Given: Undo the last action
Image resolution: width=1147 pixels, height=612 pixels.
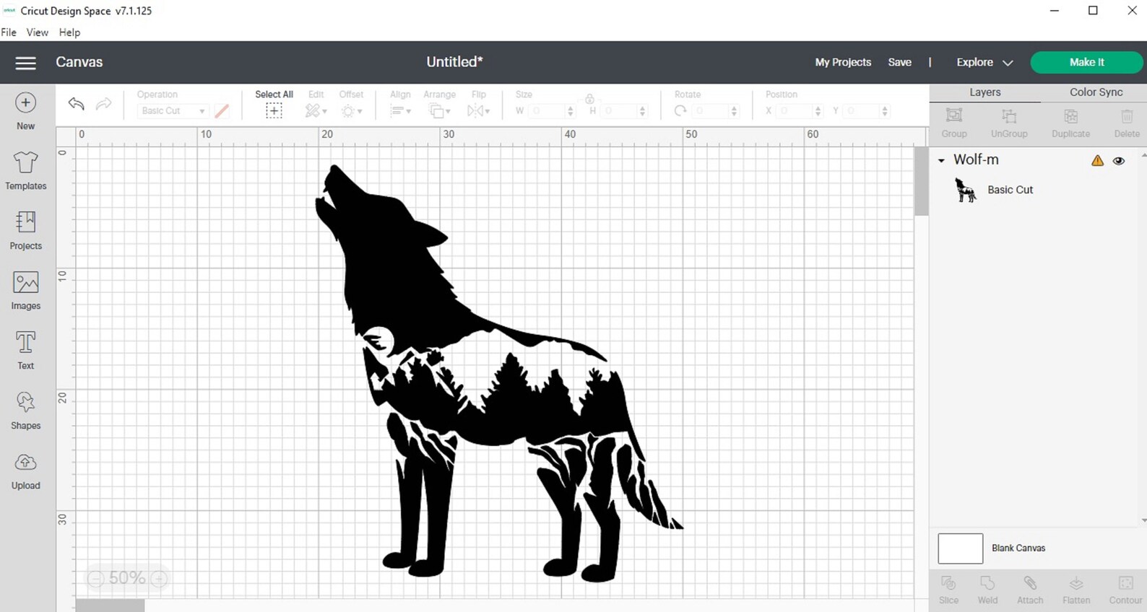Looking at the screenshot, I should [76, 104].
